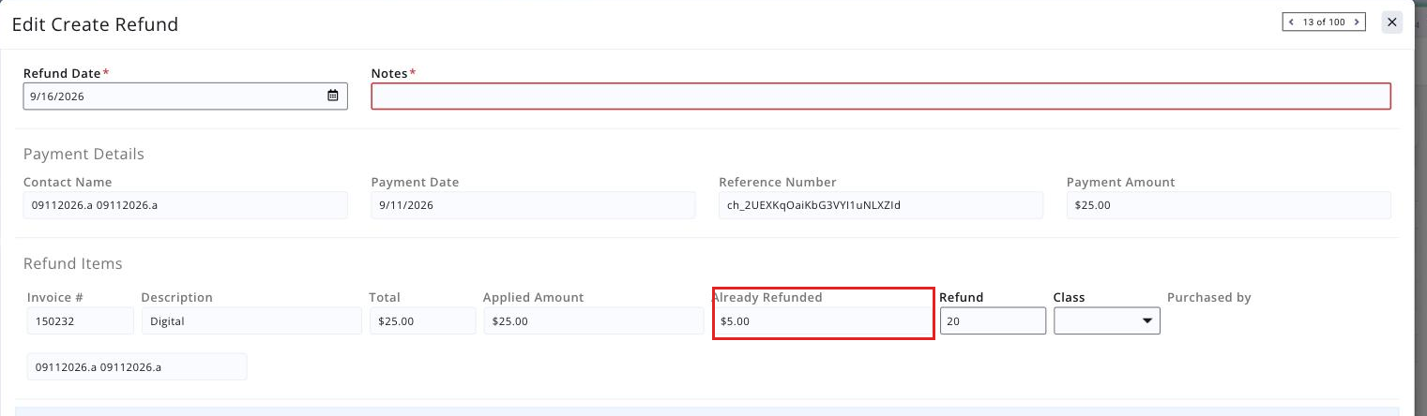Viewport: 1427px width, 416px height.
Task: Click the Refund amount field showing 20
Action: [x=993, y=320]
